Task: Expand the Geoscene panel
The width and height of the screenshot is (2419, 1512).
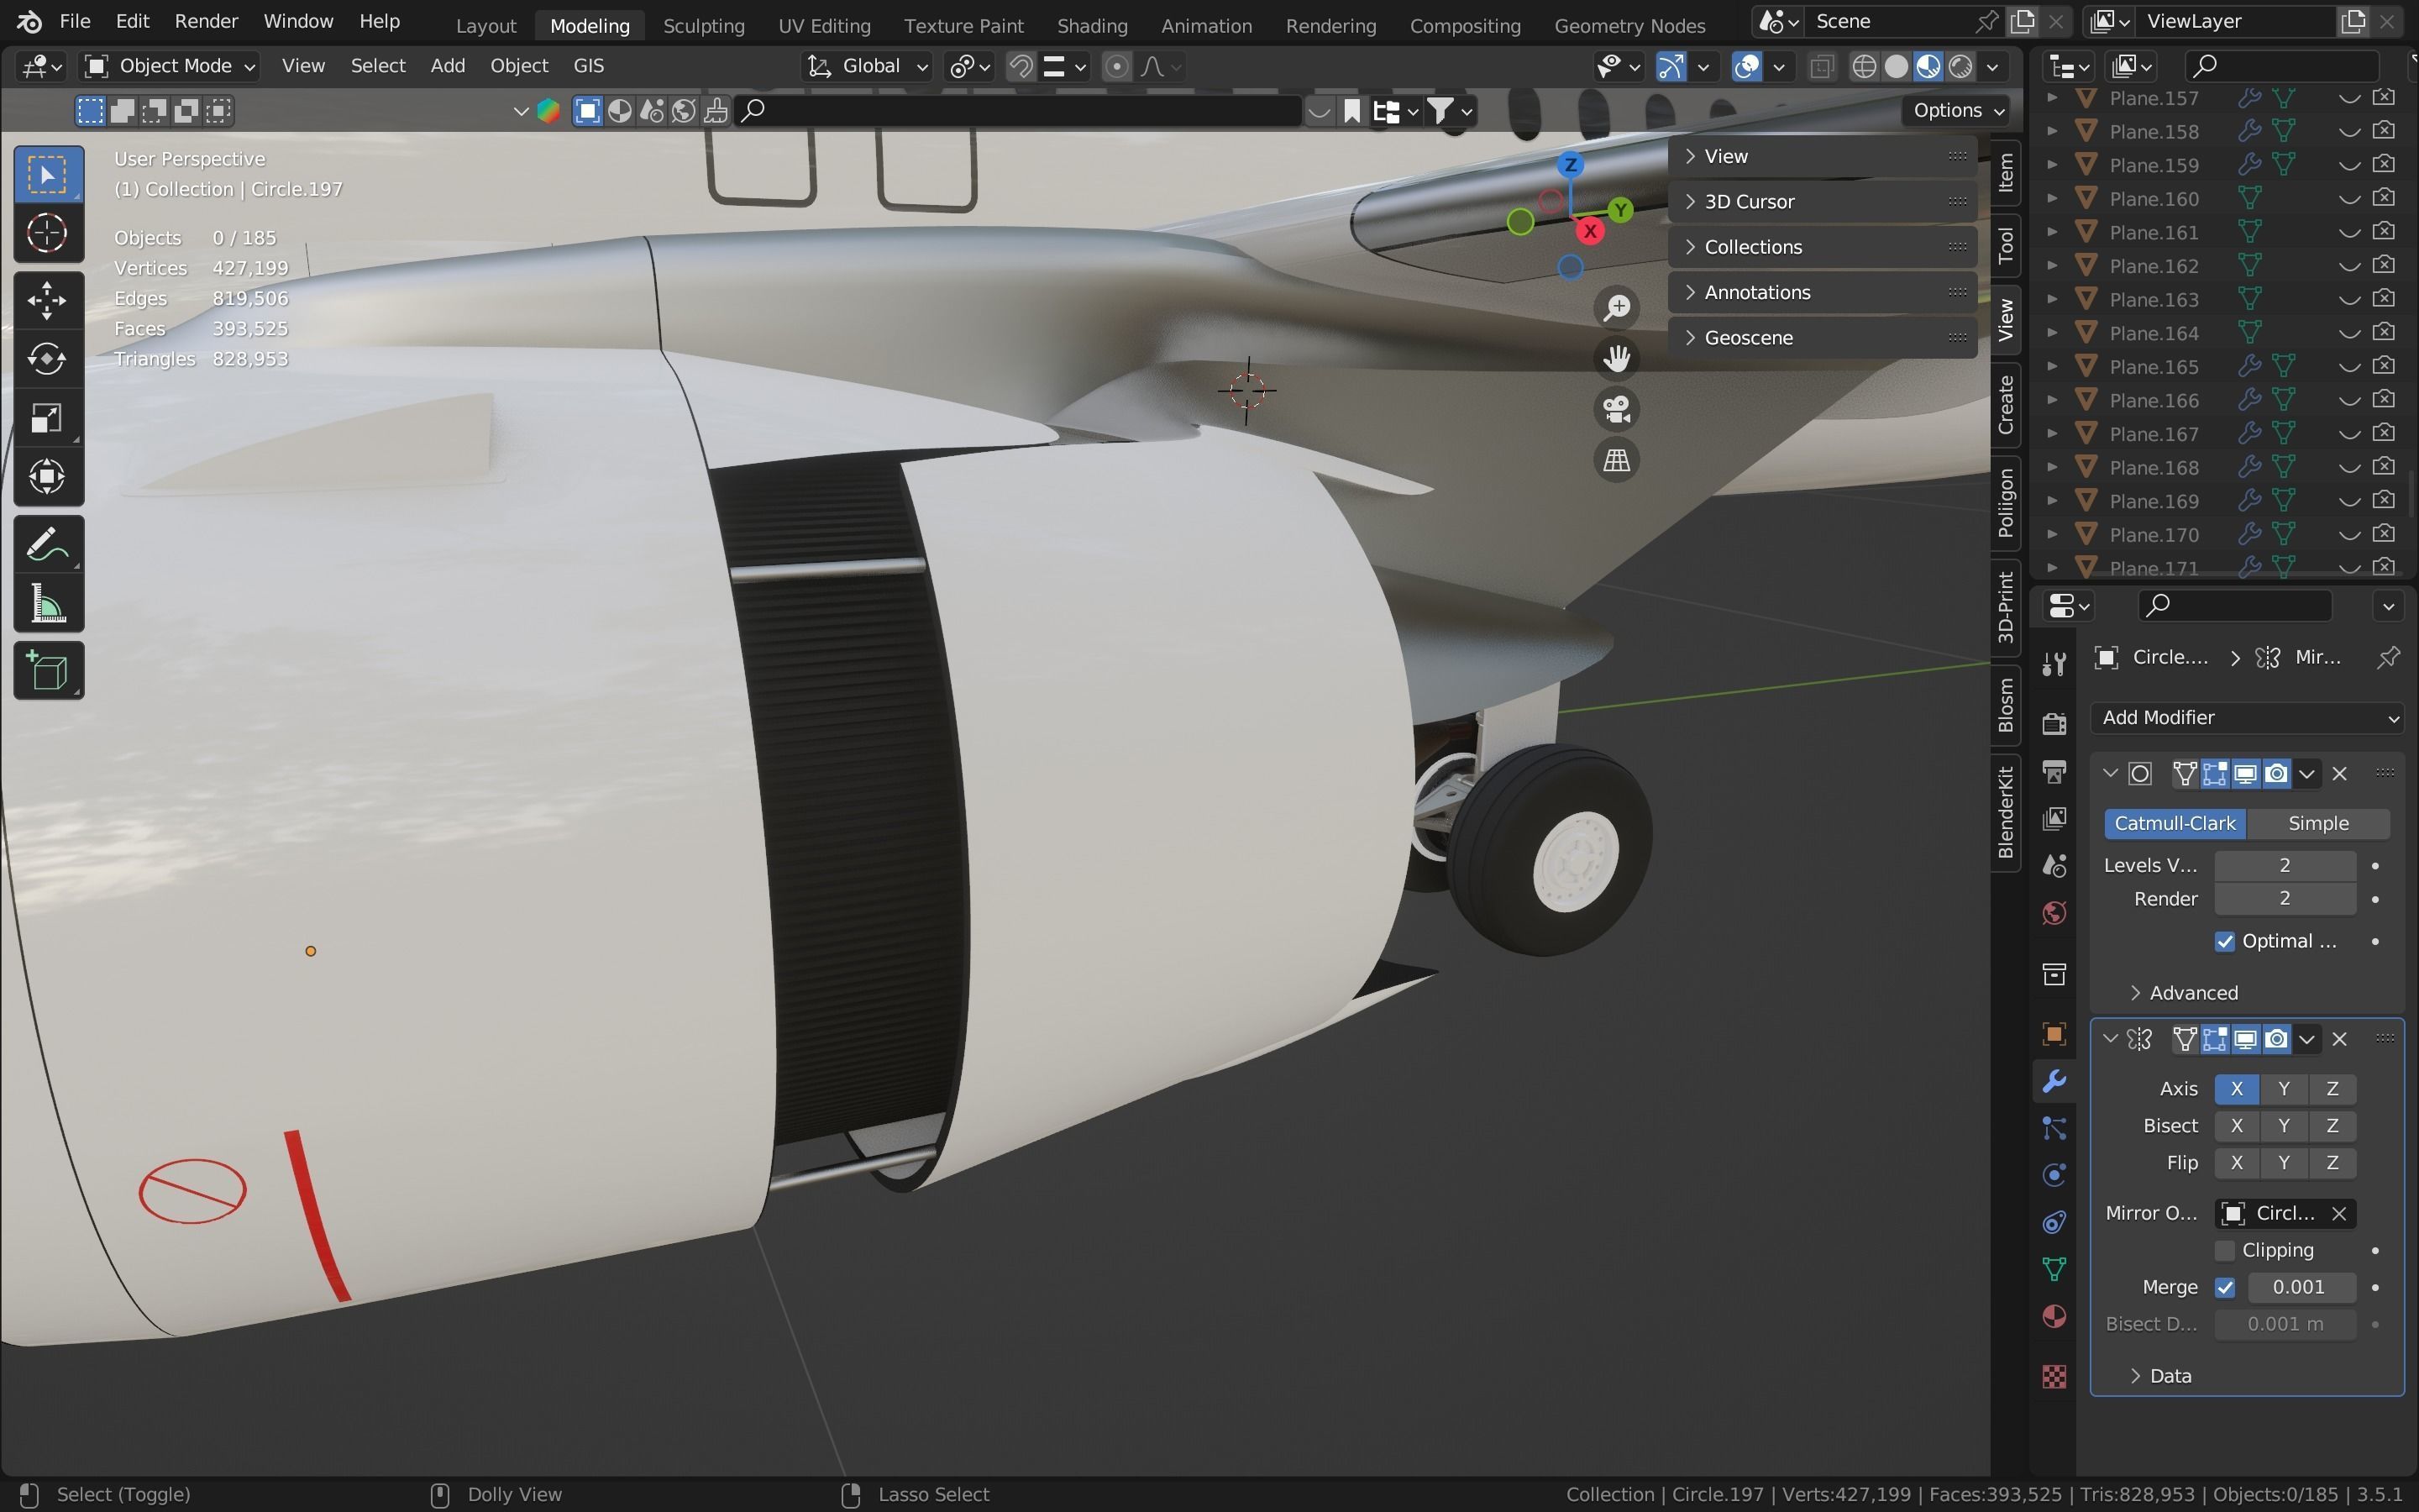Action: tap(1823, 337)
